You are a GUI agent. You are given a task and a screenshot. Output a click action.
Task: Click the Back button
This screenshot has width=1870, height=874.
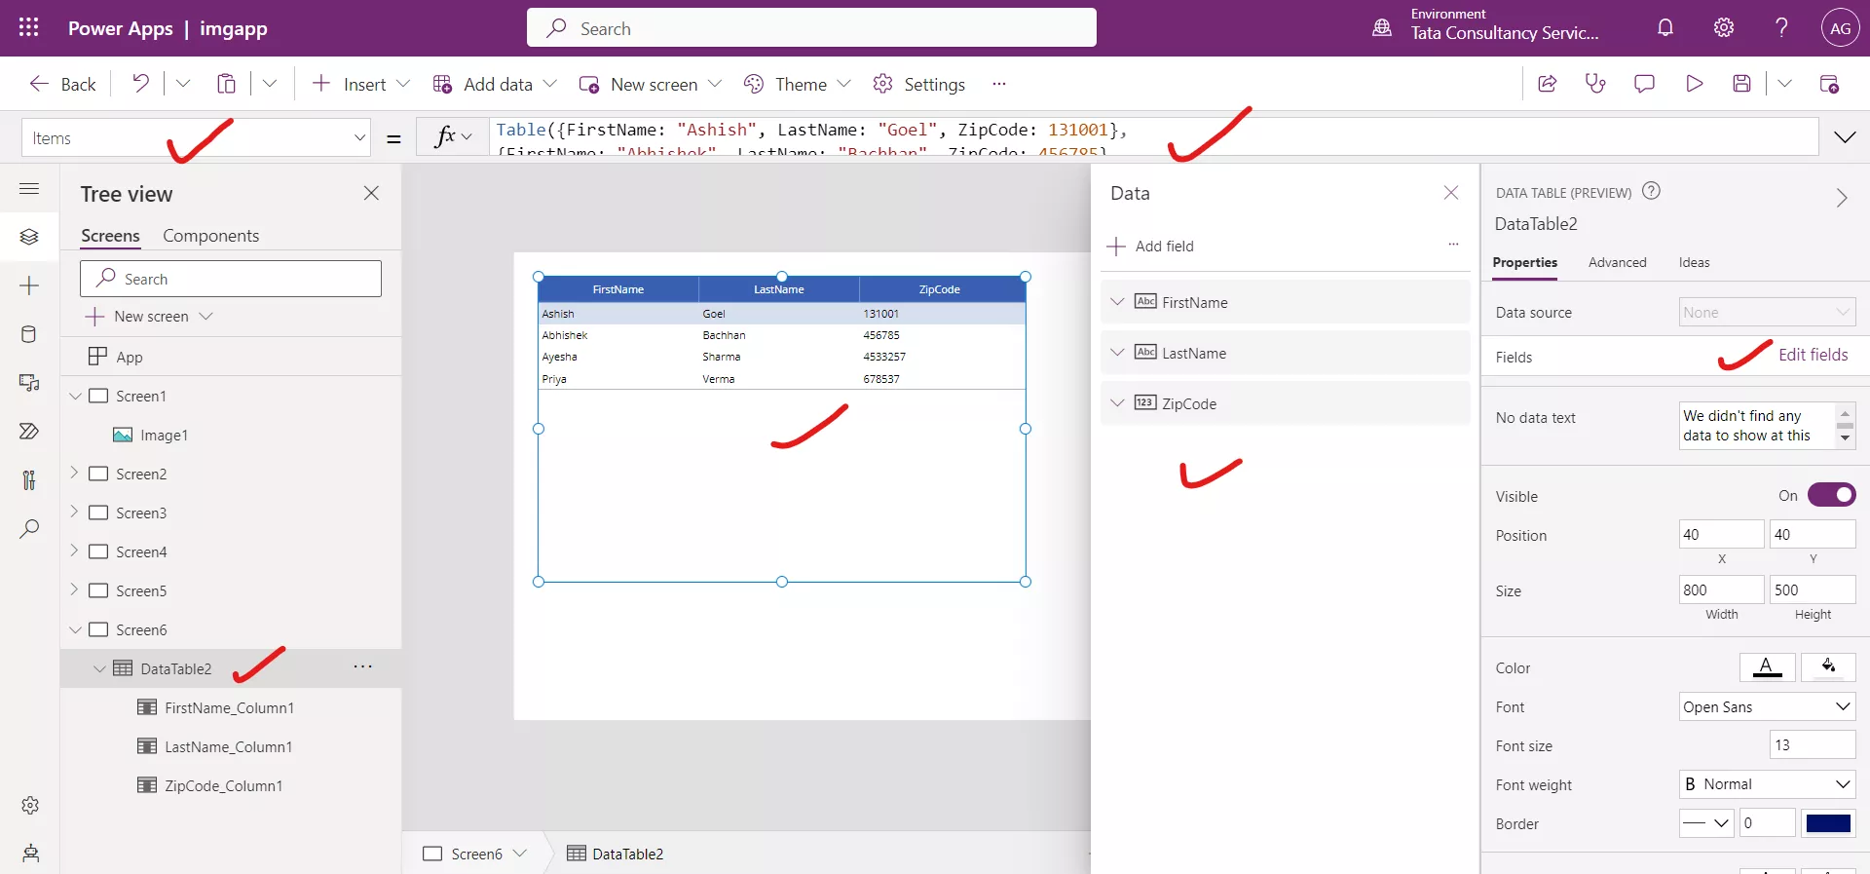click(62, 84)
